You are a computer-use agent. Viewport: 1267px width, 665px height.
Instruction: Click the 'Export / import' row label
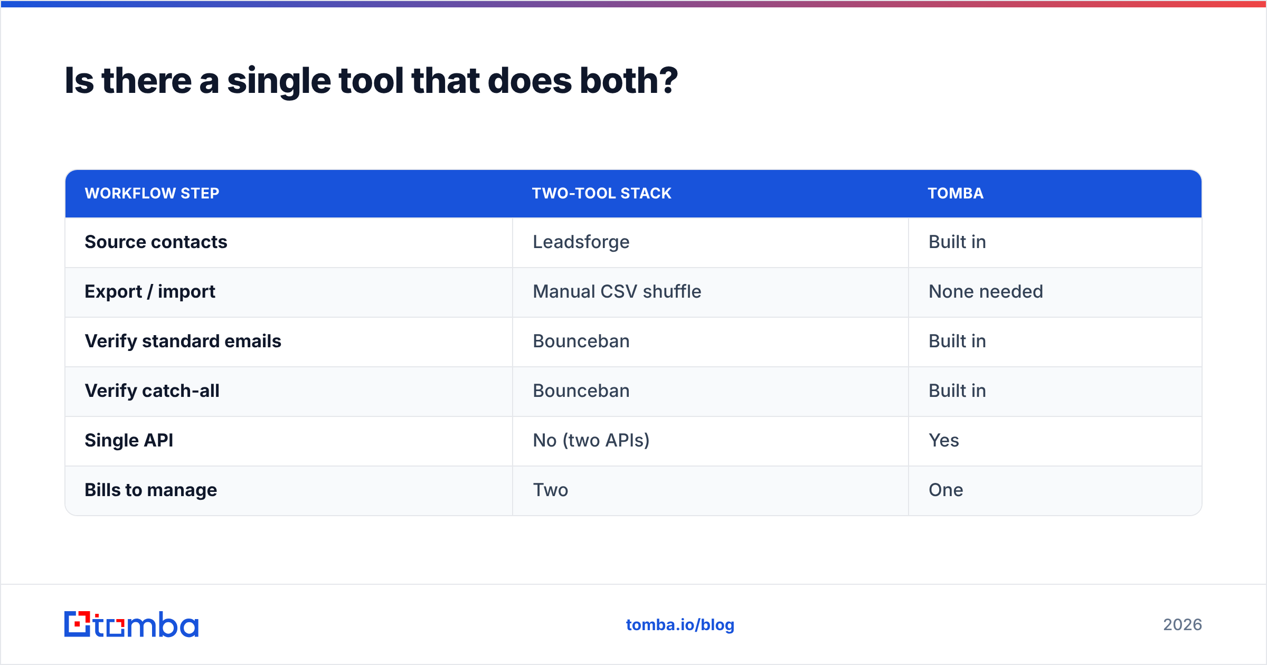coord(150,292)
